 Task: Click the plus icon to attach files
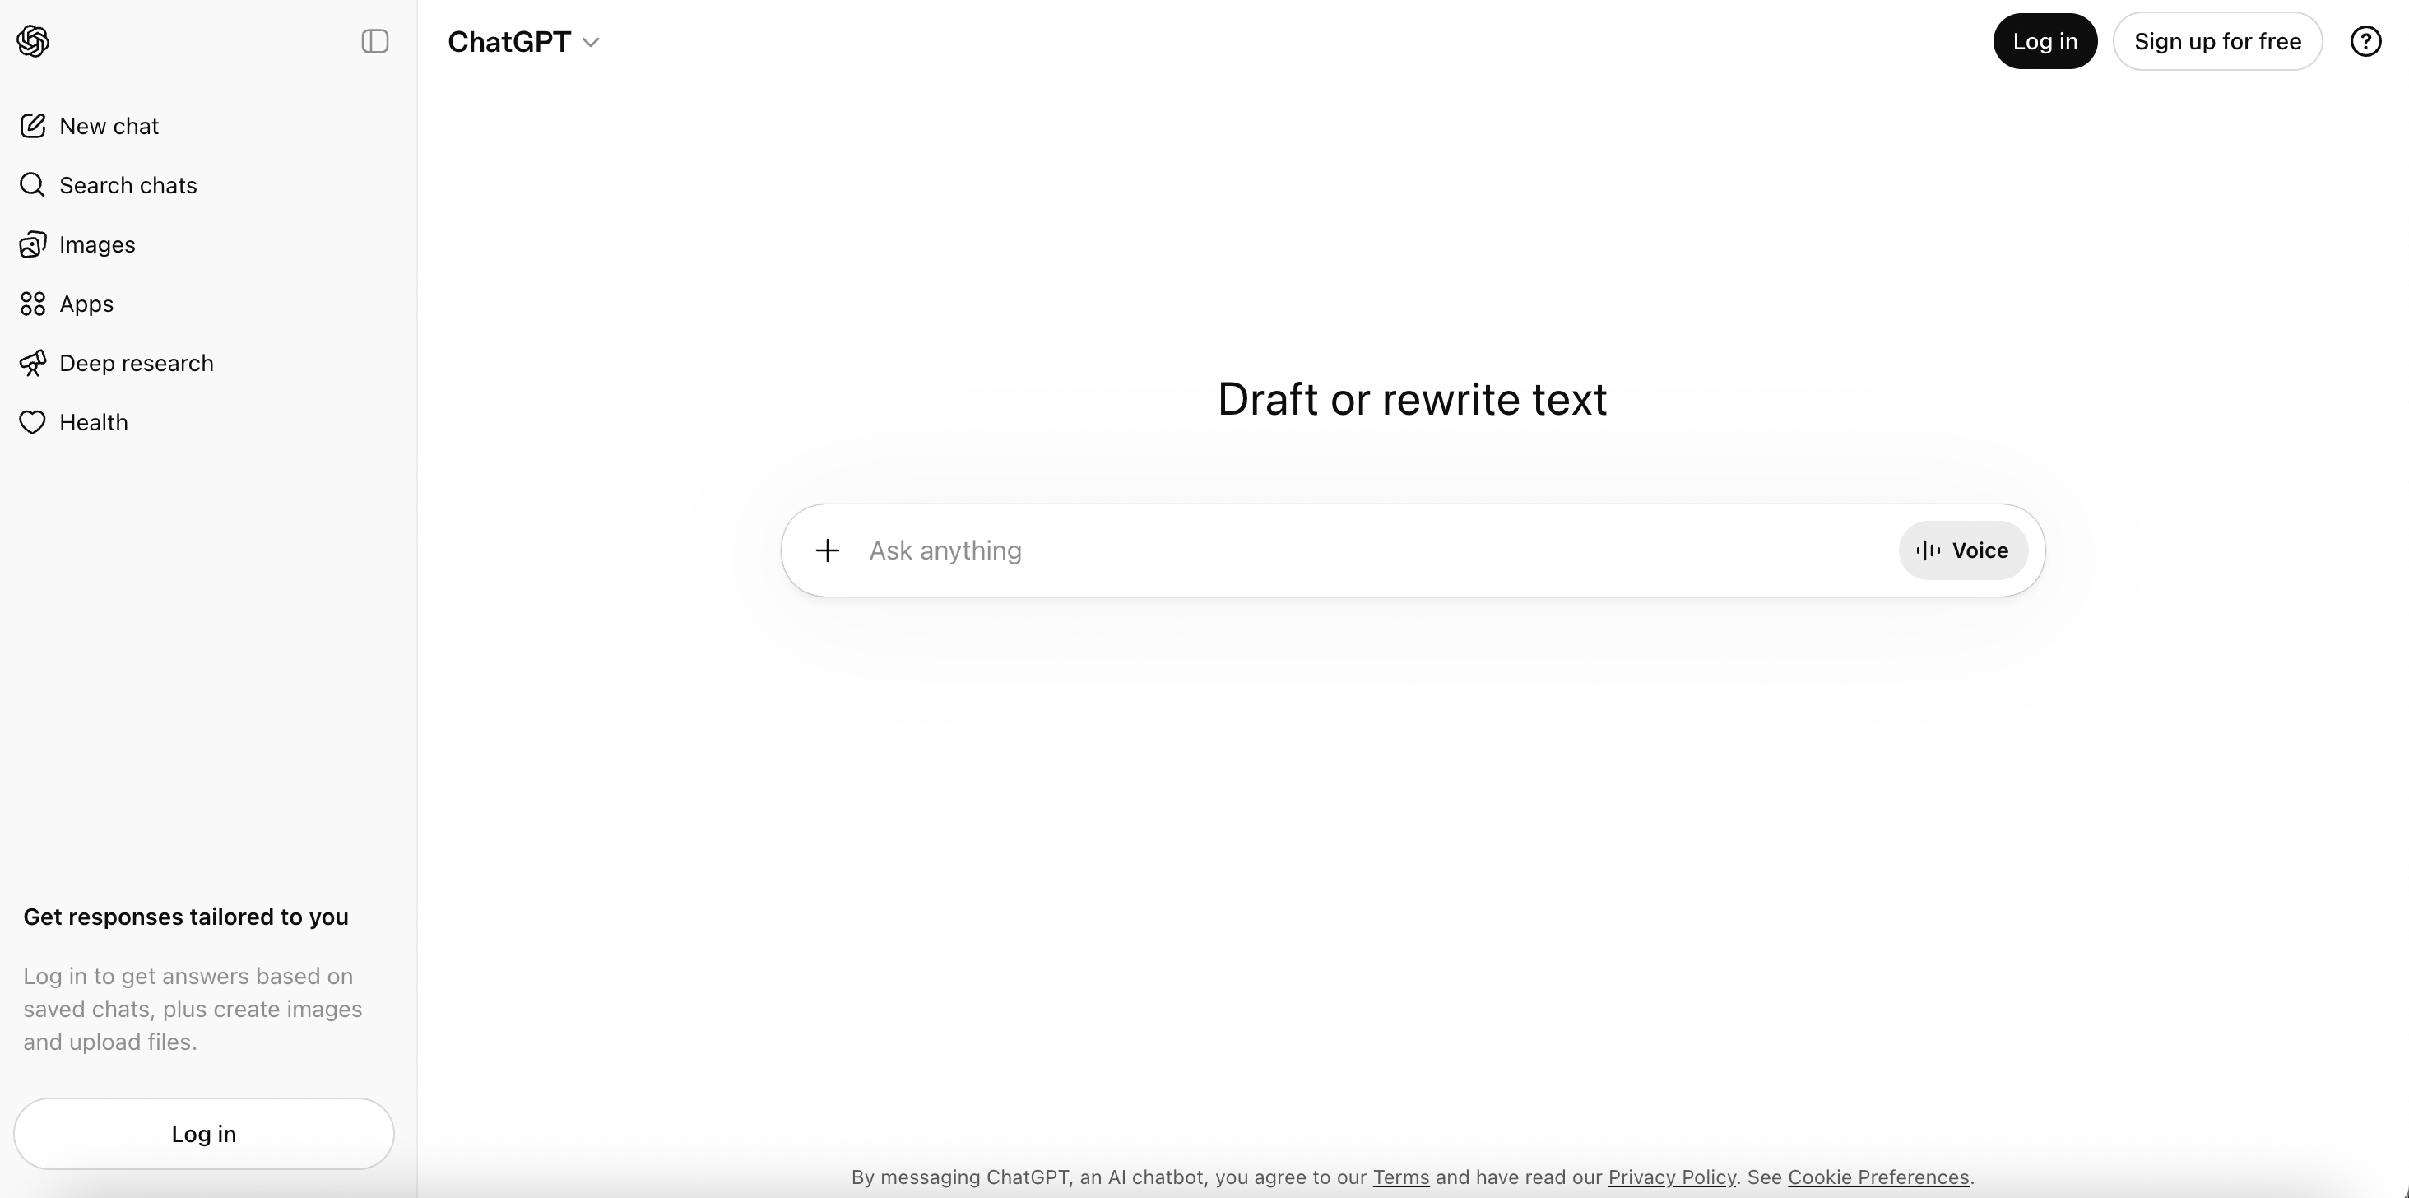tap(828, 550)
